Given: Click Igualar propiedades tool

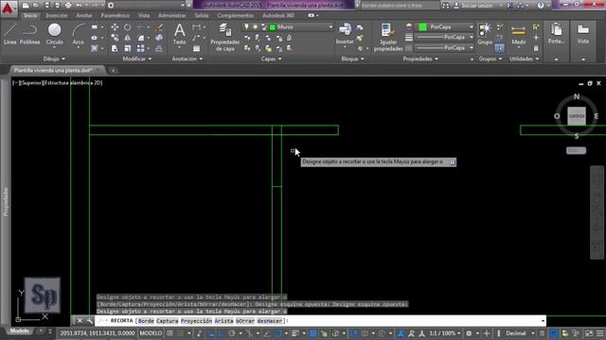Looking at the screenshot, I should pyautogui.click(x=388, y=37).
